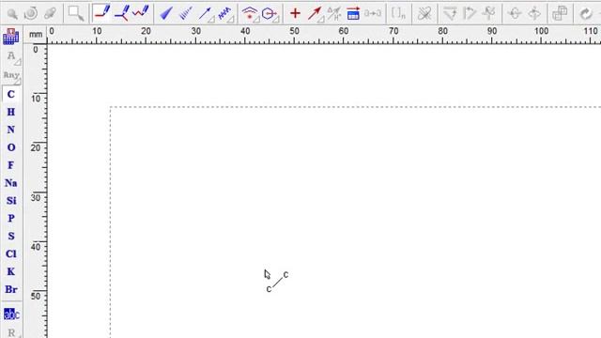Image resolution: width=601 pixels, height=338 pixels.
Task: Select the Sulfur S element
Action: click(11, 236)
